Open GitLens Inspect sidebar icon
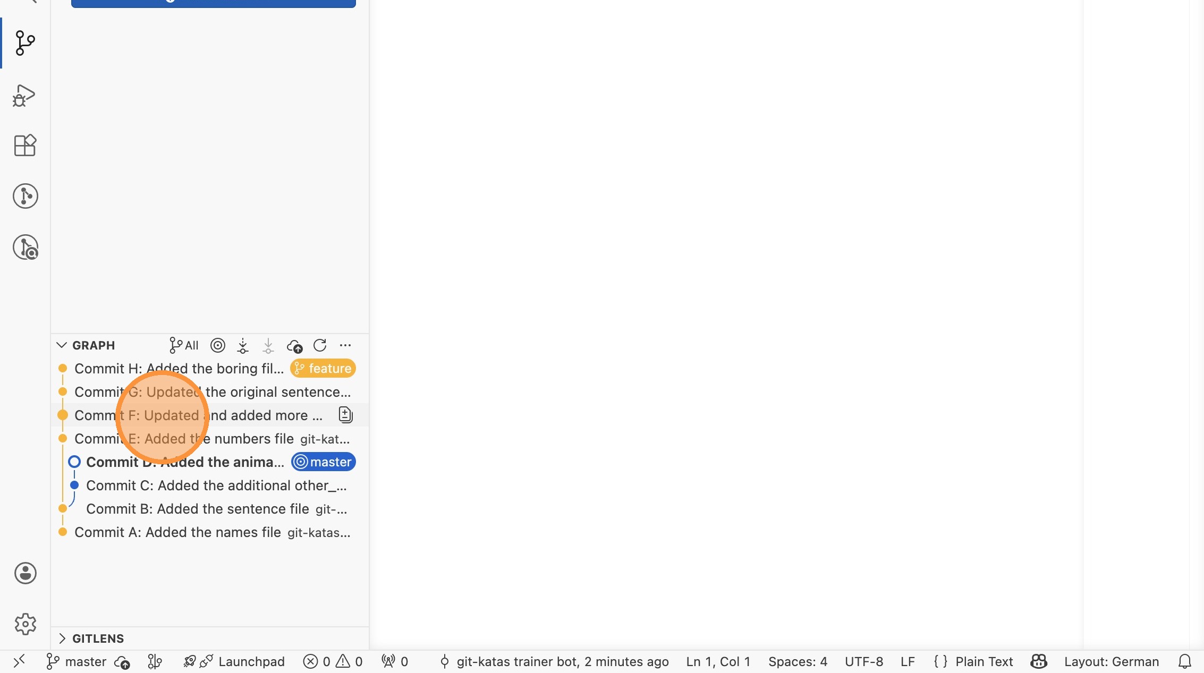The height and width of the screenshot is (673, 1204). (25, 247)
